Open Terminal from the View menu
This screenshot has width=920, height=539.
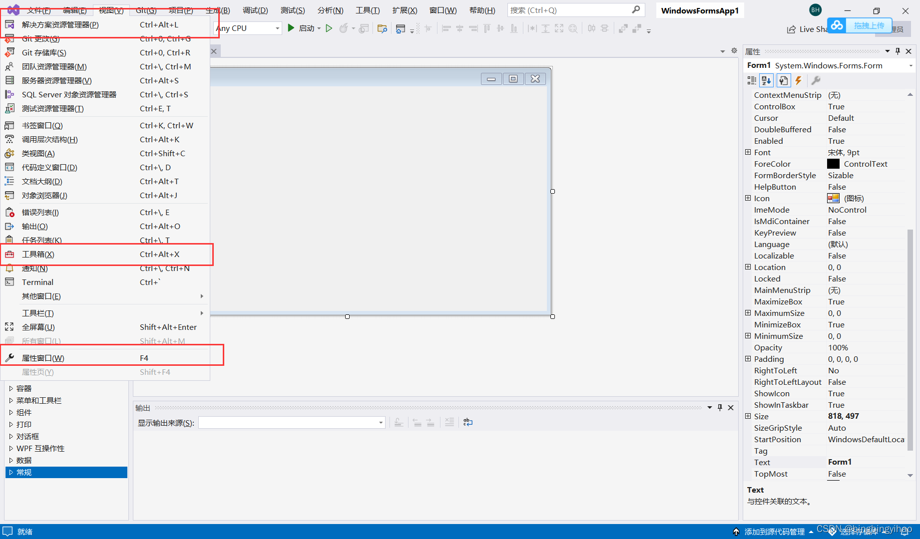105,282
